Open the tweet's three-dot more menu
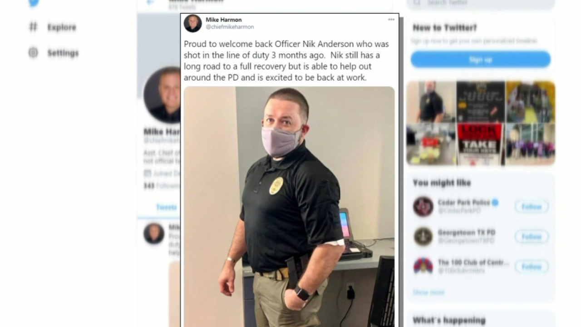The width and height of the screenshot is (581, 327). [x=391, y=20]
